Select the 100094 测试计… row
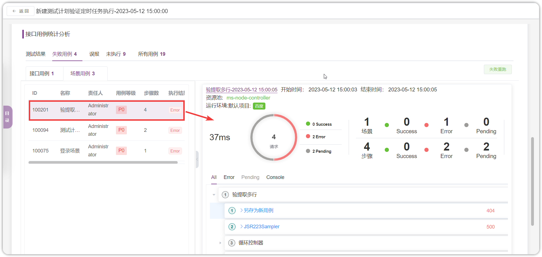The height and width of the screenshot is (257, 542). (x=107, y=130)
